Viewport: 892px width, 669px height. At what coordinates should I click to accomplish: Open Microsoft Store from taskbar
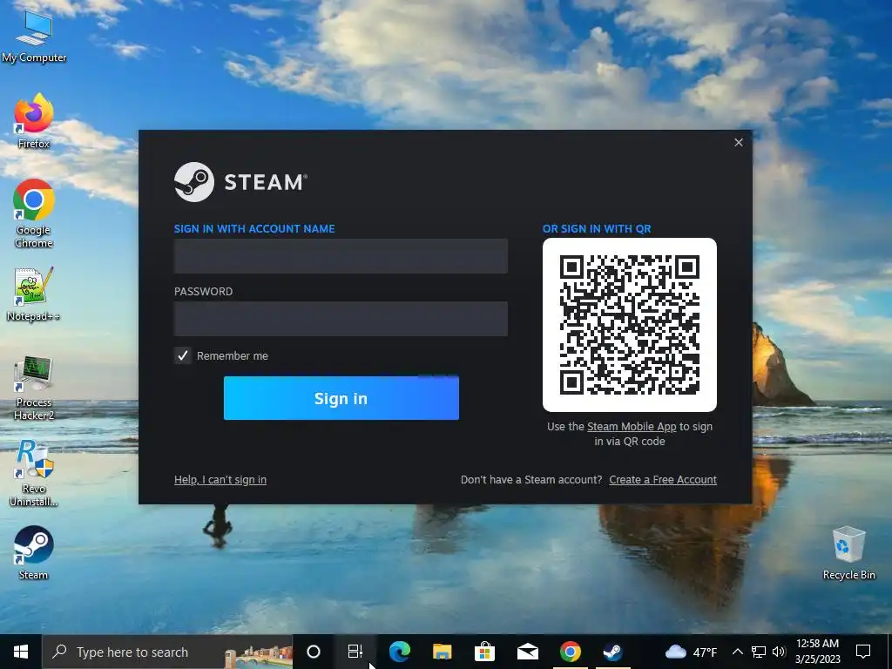point(484,652)
